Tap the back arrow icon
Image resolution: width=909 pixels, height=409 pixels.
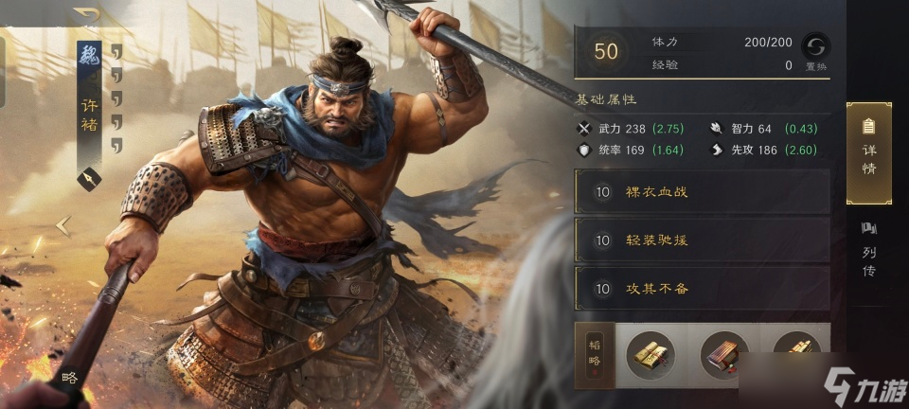tap(87, 13)
